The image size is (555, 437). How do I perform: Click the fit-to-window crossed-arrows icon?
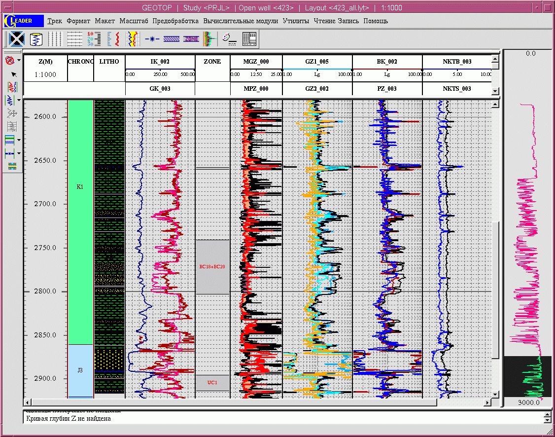coord(17,39)
